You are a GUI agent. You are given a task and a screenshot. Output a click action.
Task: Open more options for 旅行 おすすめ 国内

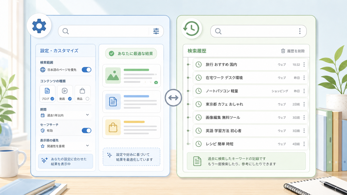pyautogui.click(x=304, y=64)
